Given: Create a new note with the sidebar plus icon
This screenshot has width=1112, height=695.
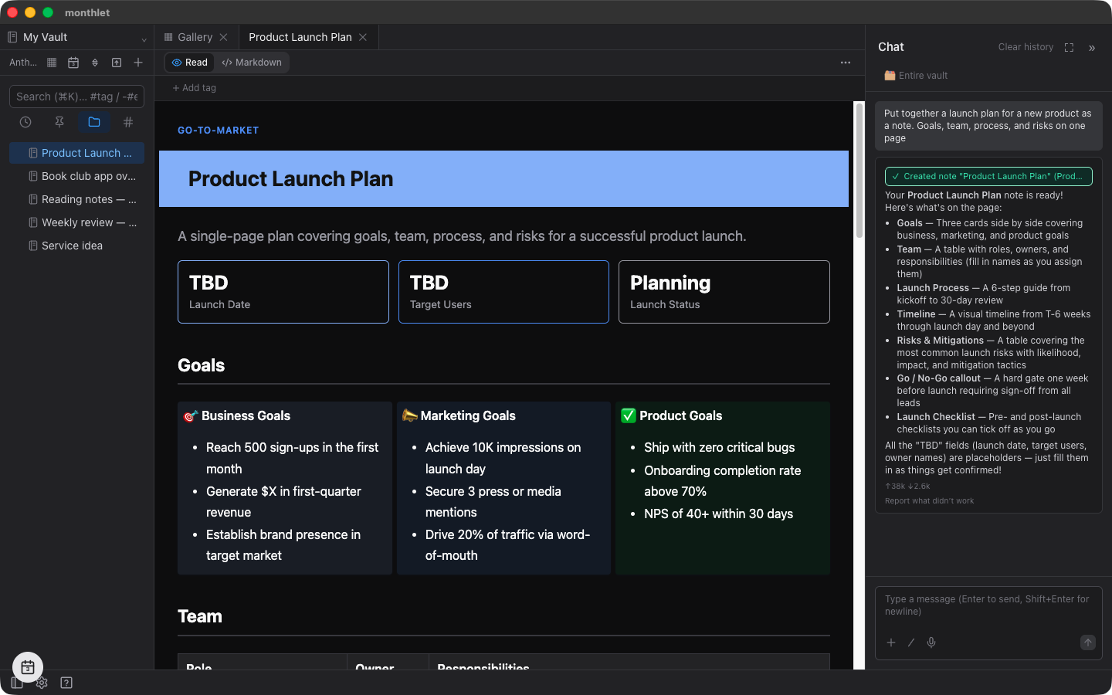Looking at the screenshot, I should (x=138, y=63).
